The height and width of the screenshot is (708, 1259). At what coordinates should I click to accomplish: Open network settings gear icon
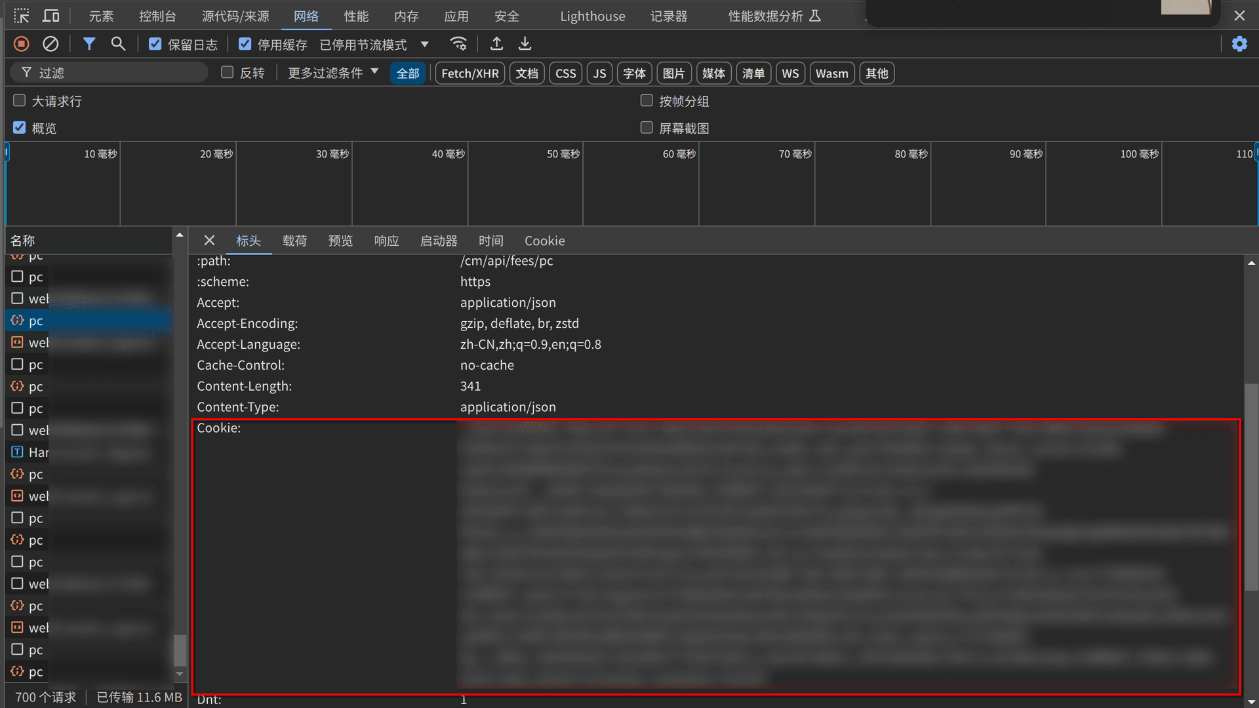[x=1239, y=44]
